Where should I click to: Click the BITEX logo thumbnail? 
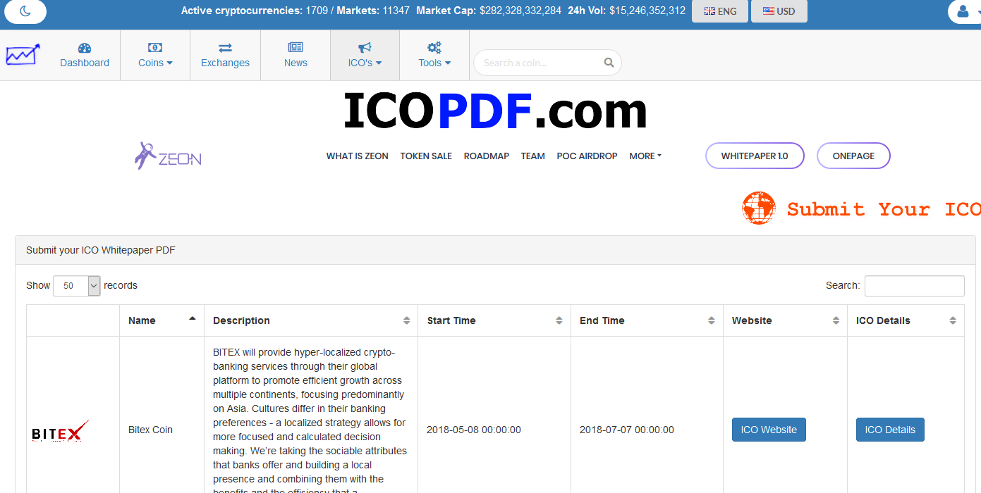(x=61, y=431)
